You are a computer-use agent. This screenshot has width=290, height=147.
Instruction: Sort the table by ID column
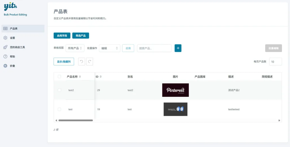pyautogui.click(x=99, y=76)
